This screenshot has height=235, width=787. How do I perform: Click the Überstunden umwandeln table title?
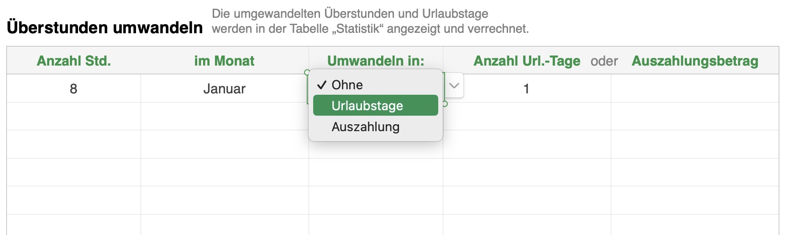pyautogui.click(x=105, y=28)
